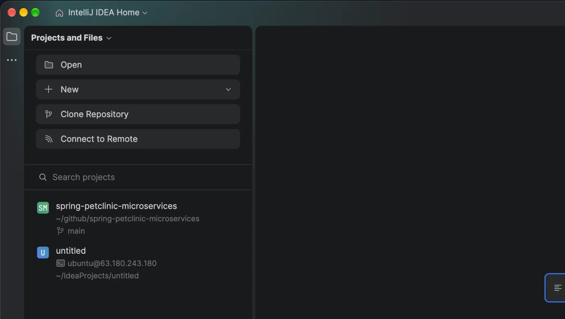Image resolution: width=565 pixels, height=319 pixels.
Task: Expand the New button dropdown chevron
Action: click(x=228, y=89)
